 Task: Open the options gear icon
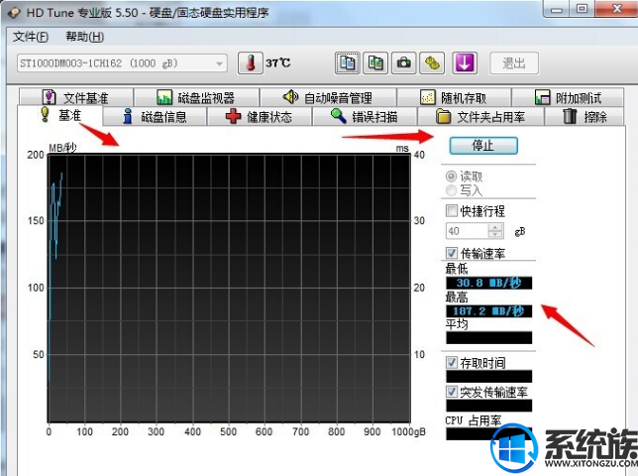pyautogui.click(x=432, y=63)
